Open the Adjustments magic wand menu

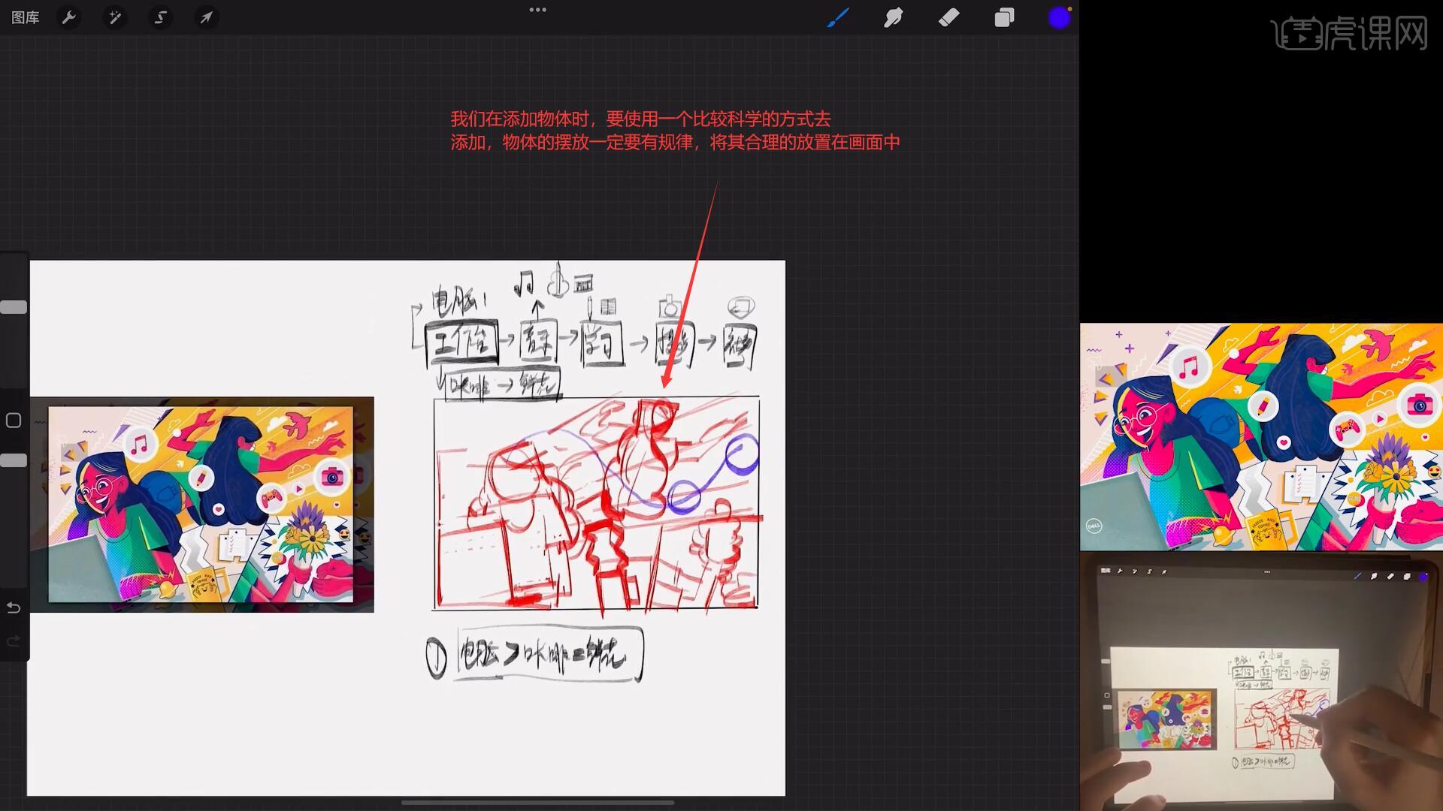[115, 17]
